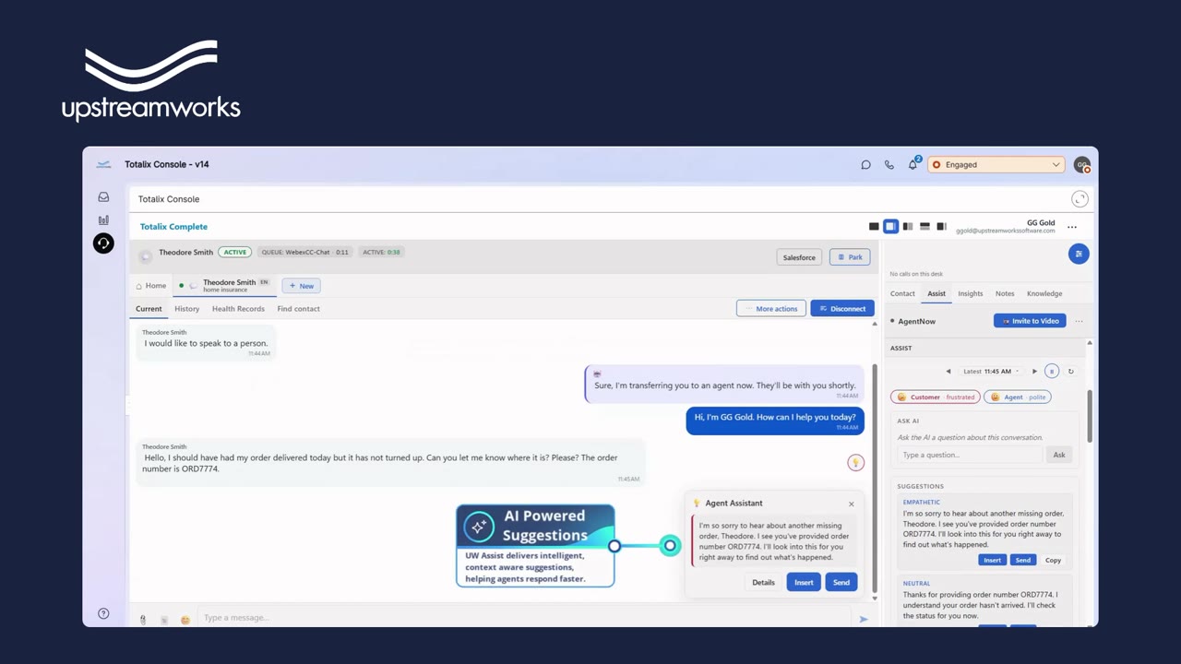The height and width of the screenshot is (664, 1181).
Task: Open the Engaged status dropdown
Action: (996, 165)
